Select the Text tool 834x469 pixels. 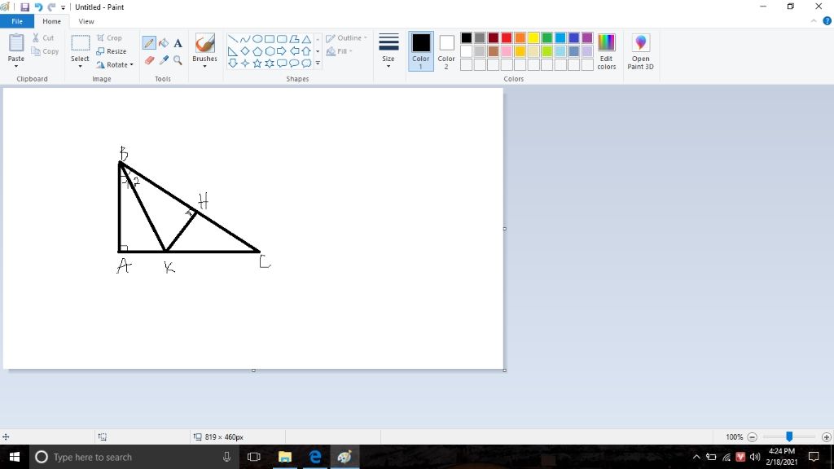178,43
